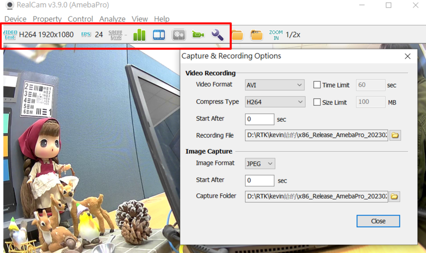Enable the Size Limit checkbox

click(x=317, y=102)
